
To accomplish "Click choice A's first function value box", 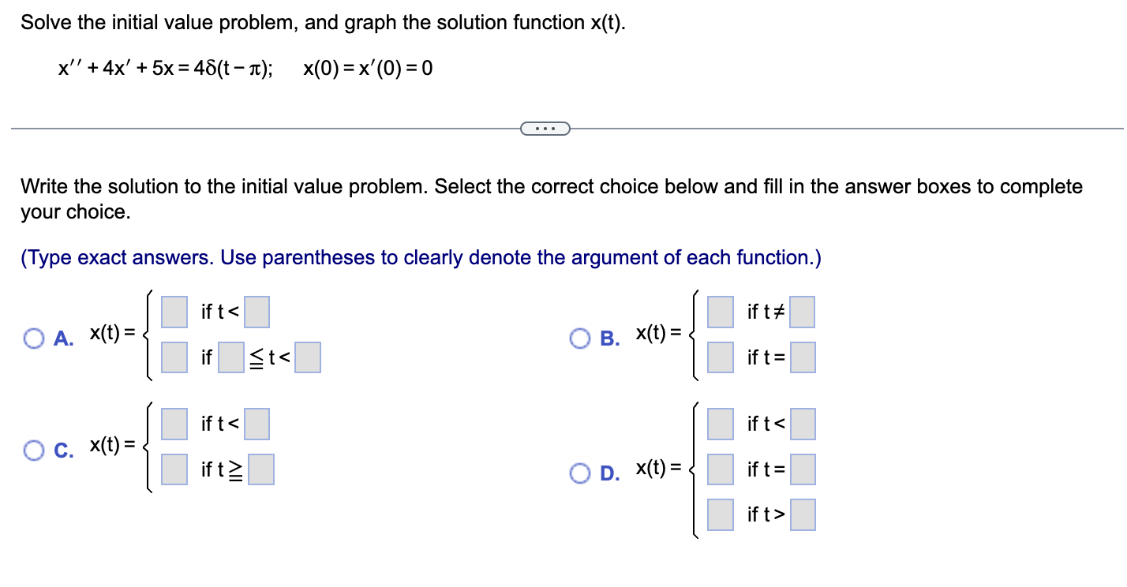I will (174, 311).
